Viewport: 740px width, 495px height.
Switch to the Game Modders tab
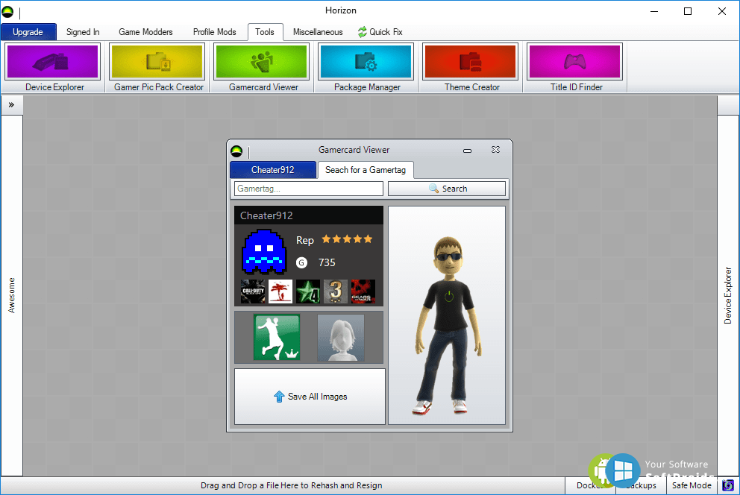pyautogui.click(x=145, y=32)
